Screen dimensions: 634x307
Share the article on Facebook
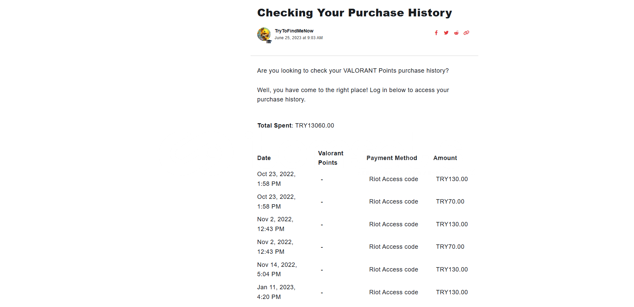[436, 33]
